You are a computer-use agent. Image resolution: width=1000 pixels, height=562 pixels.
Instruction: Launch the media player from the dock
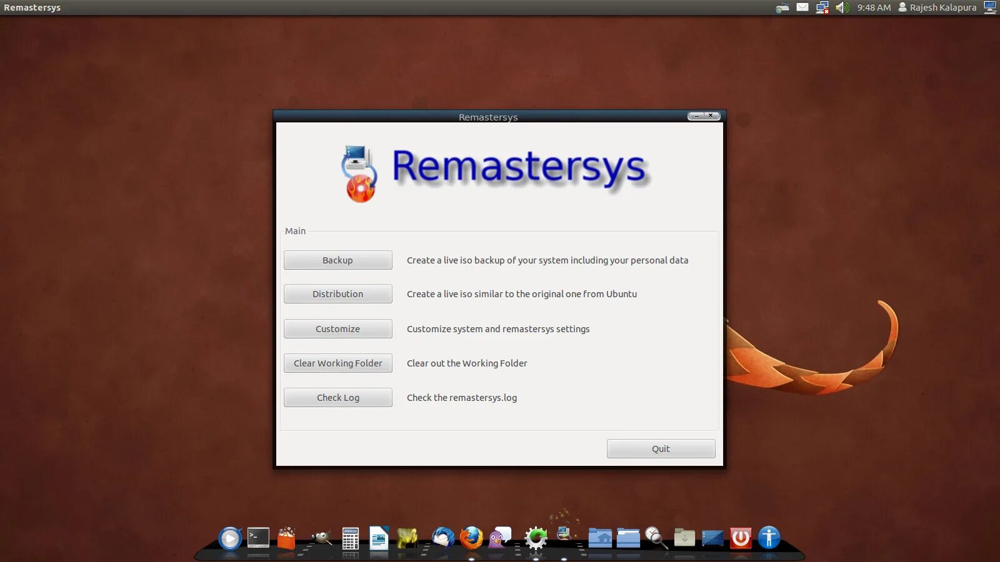point(230,538)
